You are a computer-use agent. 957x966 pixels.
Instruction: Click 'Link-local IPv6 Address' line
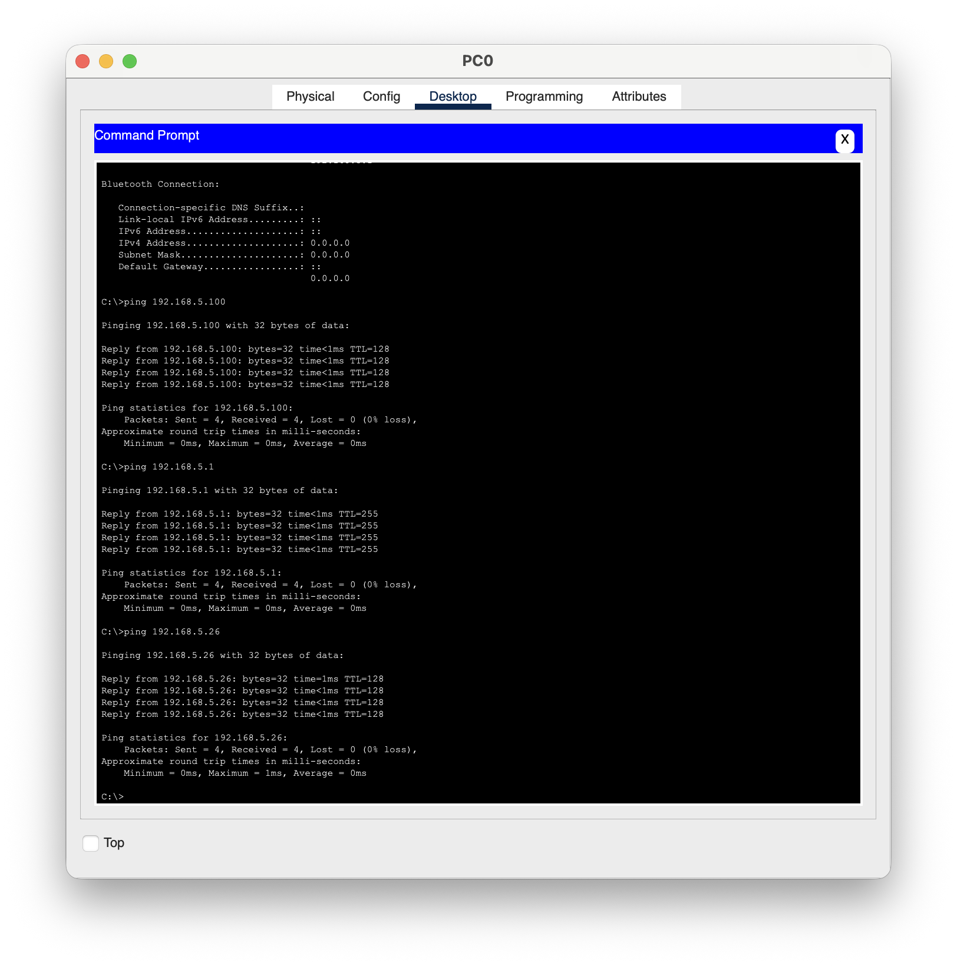(220, 219)
